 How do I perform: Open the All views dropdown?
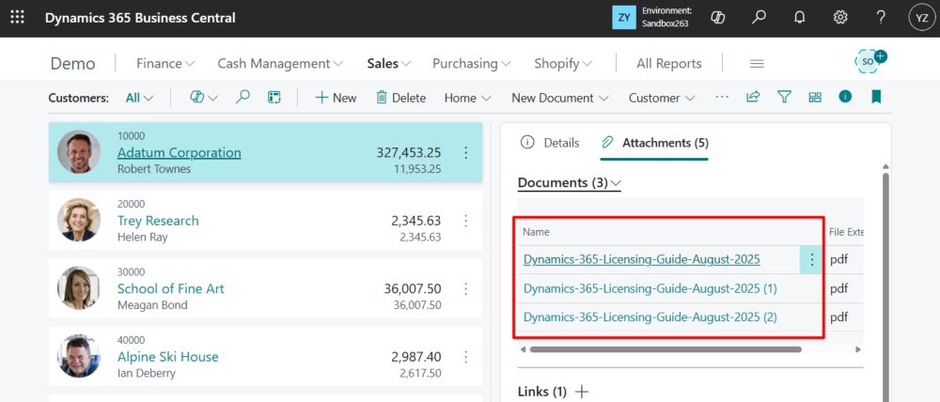coord(139,98)
